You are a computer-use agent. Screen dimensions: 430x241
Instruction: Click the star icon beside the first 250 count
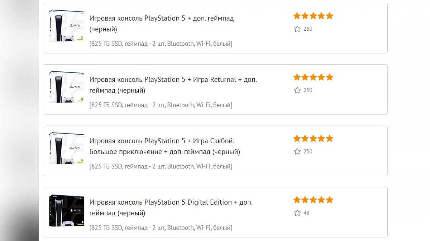tap(297, 29)
